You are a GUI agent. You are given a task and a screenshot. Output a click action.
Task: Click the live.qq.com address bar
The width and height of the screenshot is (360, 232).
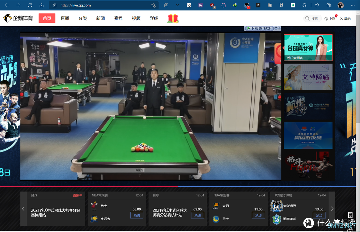[104, 5]
